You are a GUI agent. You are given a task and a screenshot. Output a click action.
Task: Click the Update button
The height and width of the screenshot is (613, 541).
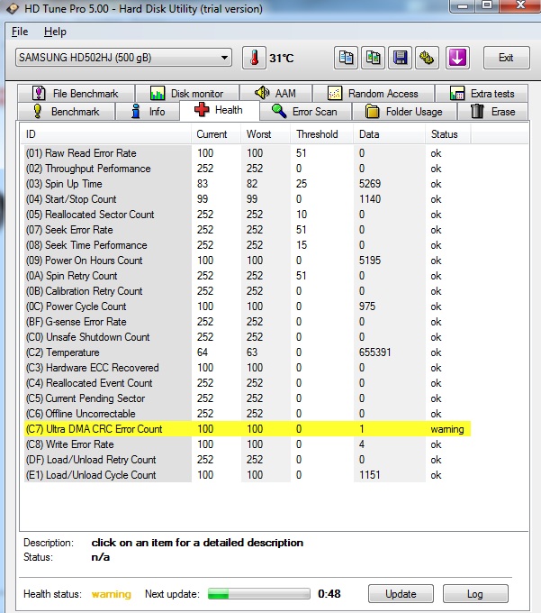tap(401, 594)
